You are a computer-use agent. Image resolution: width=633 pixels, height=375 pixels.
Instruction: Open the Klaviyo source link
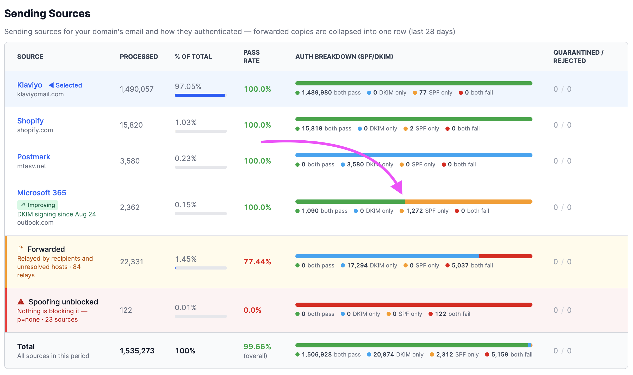tap(30, 85)
